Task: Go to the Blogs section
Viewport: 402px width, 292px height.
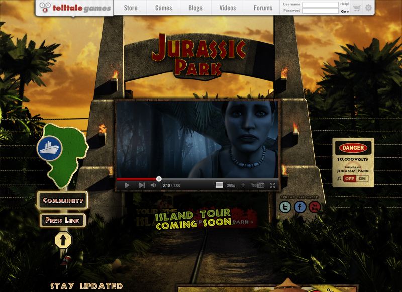Action: click(195, 8)
